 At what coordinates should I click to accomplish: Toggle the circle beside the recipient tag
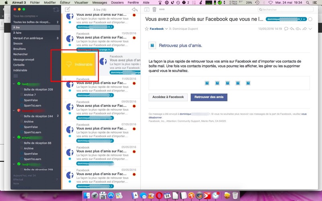pyautogui.click(x=310, y=19)
